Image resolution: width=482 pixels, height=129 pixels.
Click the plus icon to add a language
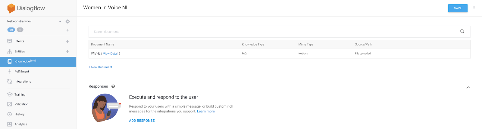tap(68, 30)
